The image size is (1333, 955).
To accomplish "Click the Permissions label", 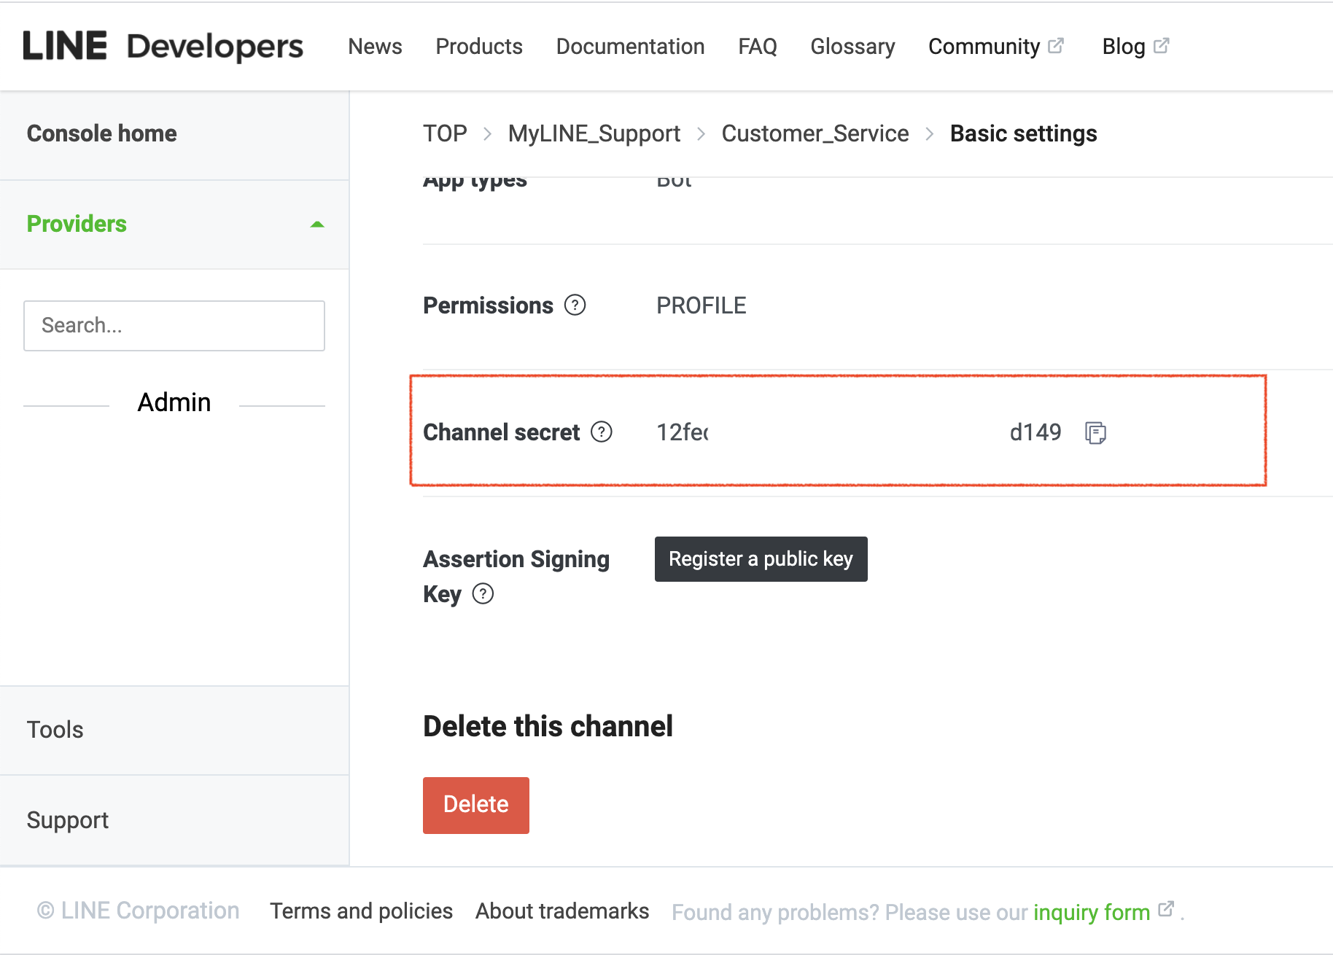I will (489, 305).
